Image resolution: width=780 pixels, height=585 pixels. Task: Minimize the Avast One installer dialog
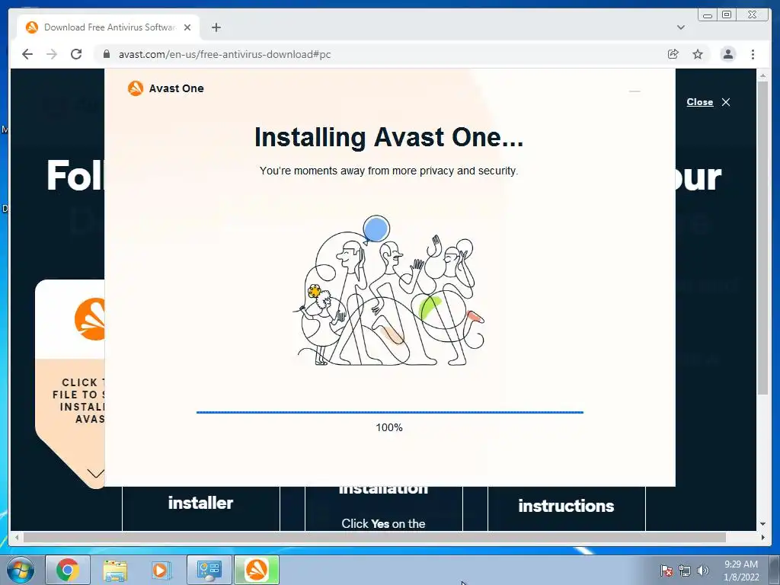(x=635, y=91)
